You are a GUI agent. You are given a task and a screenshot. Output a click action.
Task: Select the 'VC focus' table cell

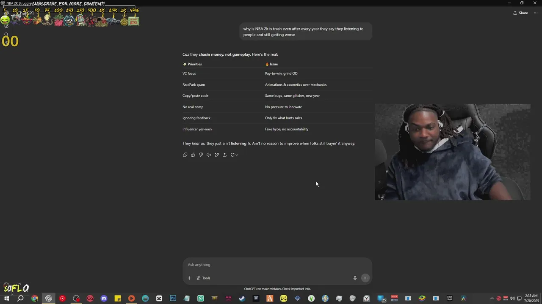[189, 73]
